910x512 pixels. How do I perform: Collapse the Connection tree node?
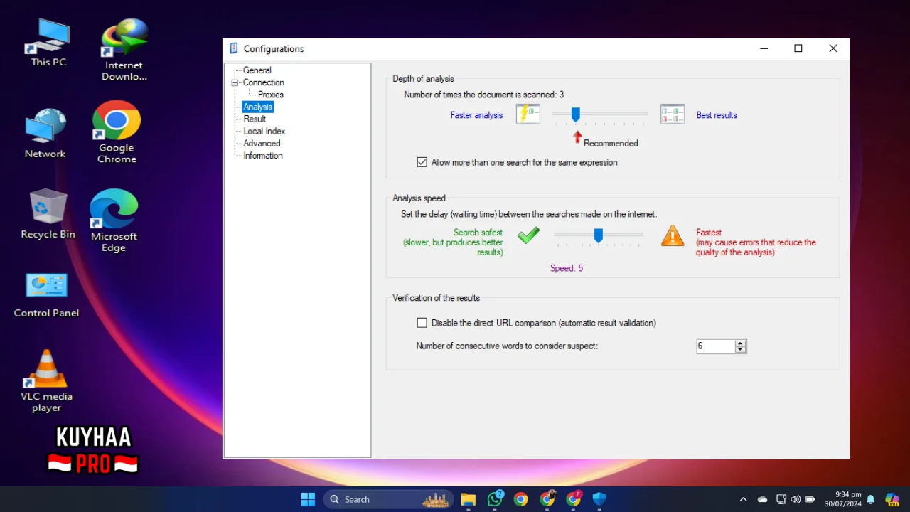tap(235, 82)
